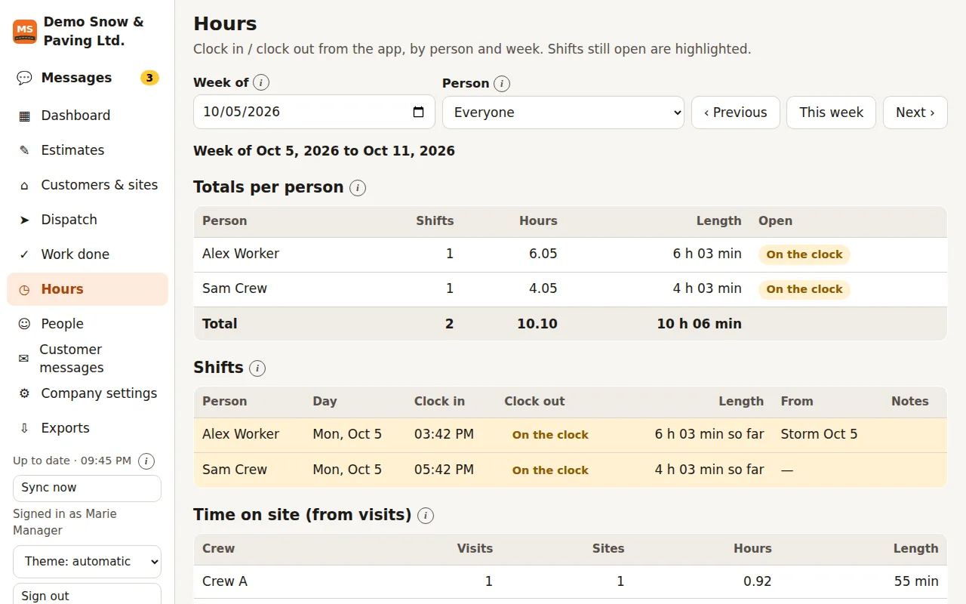Click Storm Oct 5 in the shifts table

pos(819,434)
